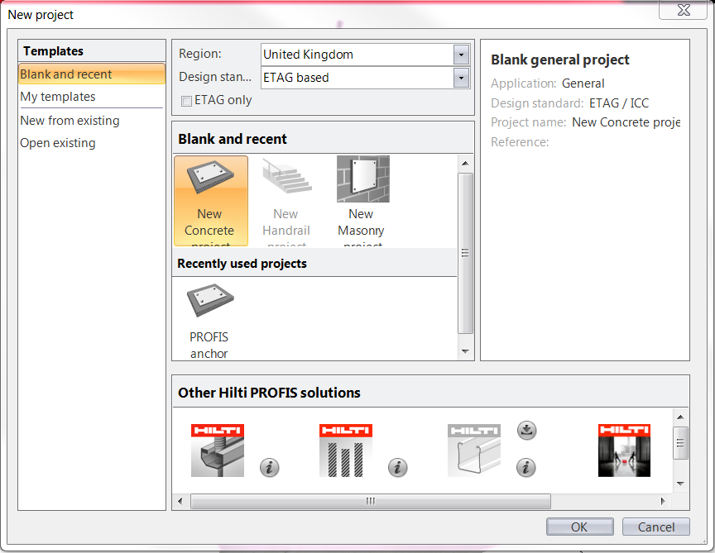715x553 pixels.
Task: Click the 'Blank general project' heading
Action: coord(560,60)
